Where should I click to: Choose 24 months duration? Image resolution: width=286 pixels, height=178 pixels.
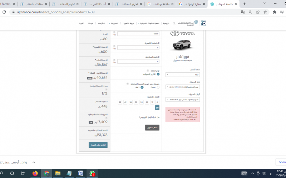(142, 102)
